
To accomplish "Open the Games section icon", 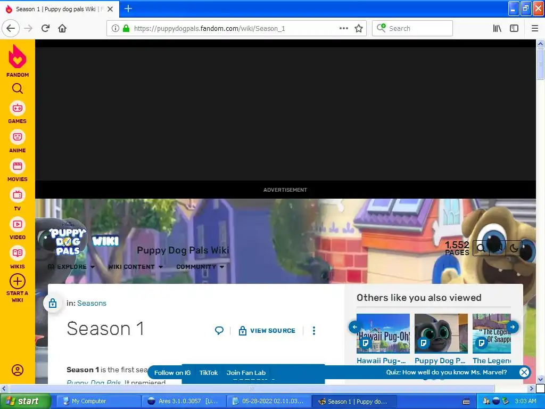I will [x=18, y=108].
